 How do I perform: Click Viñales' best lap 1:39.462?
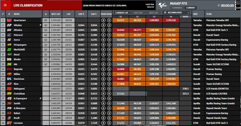56,25
